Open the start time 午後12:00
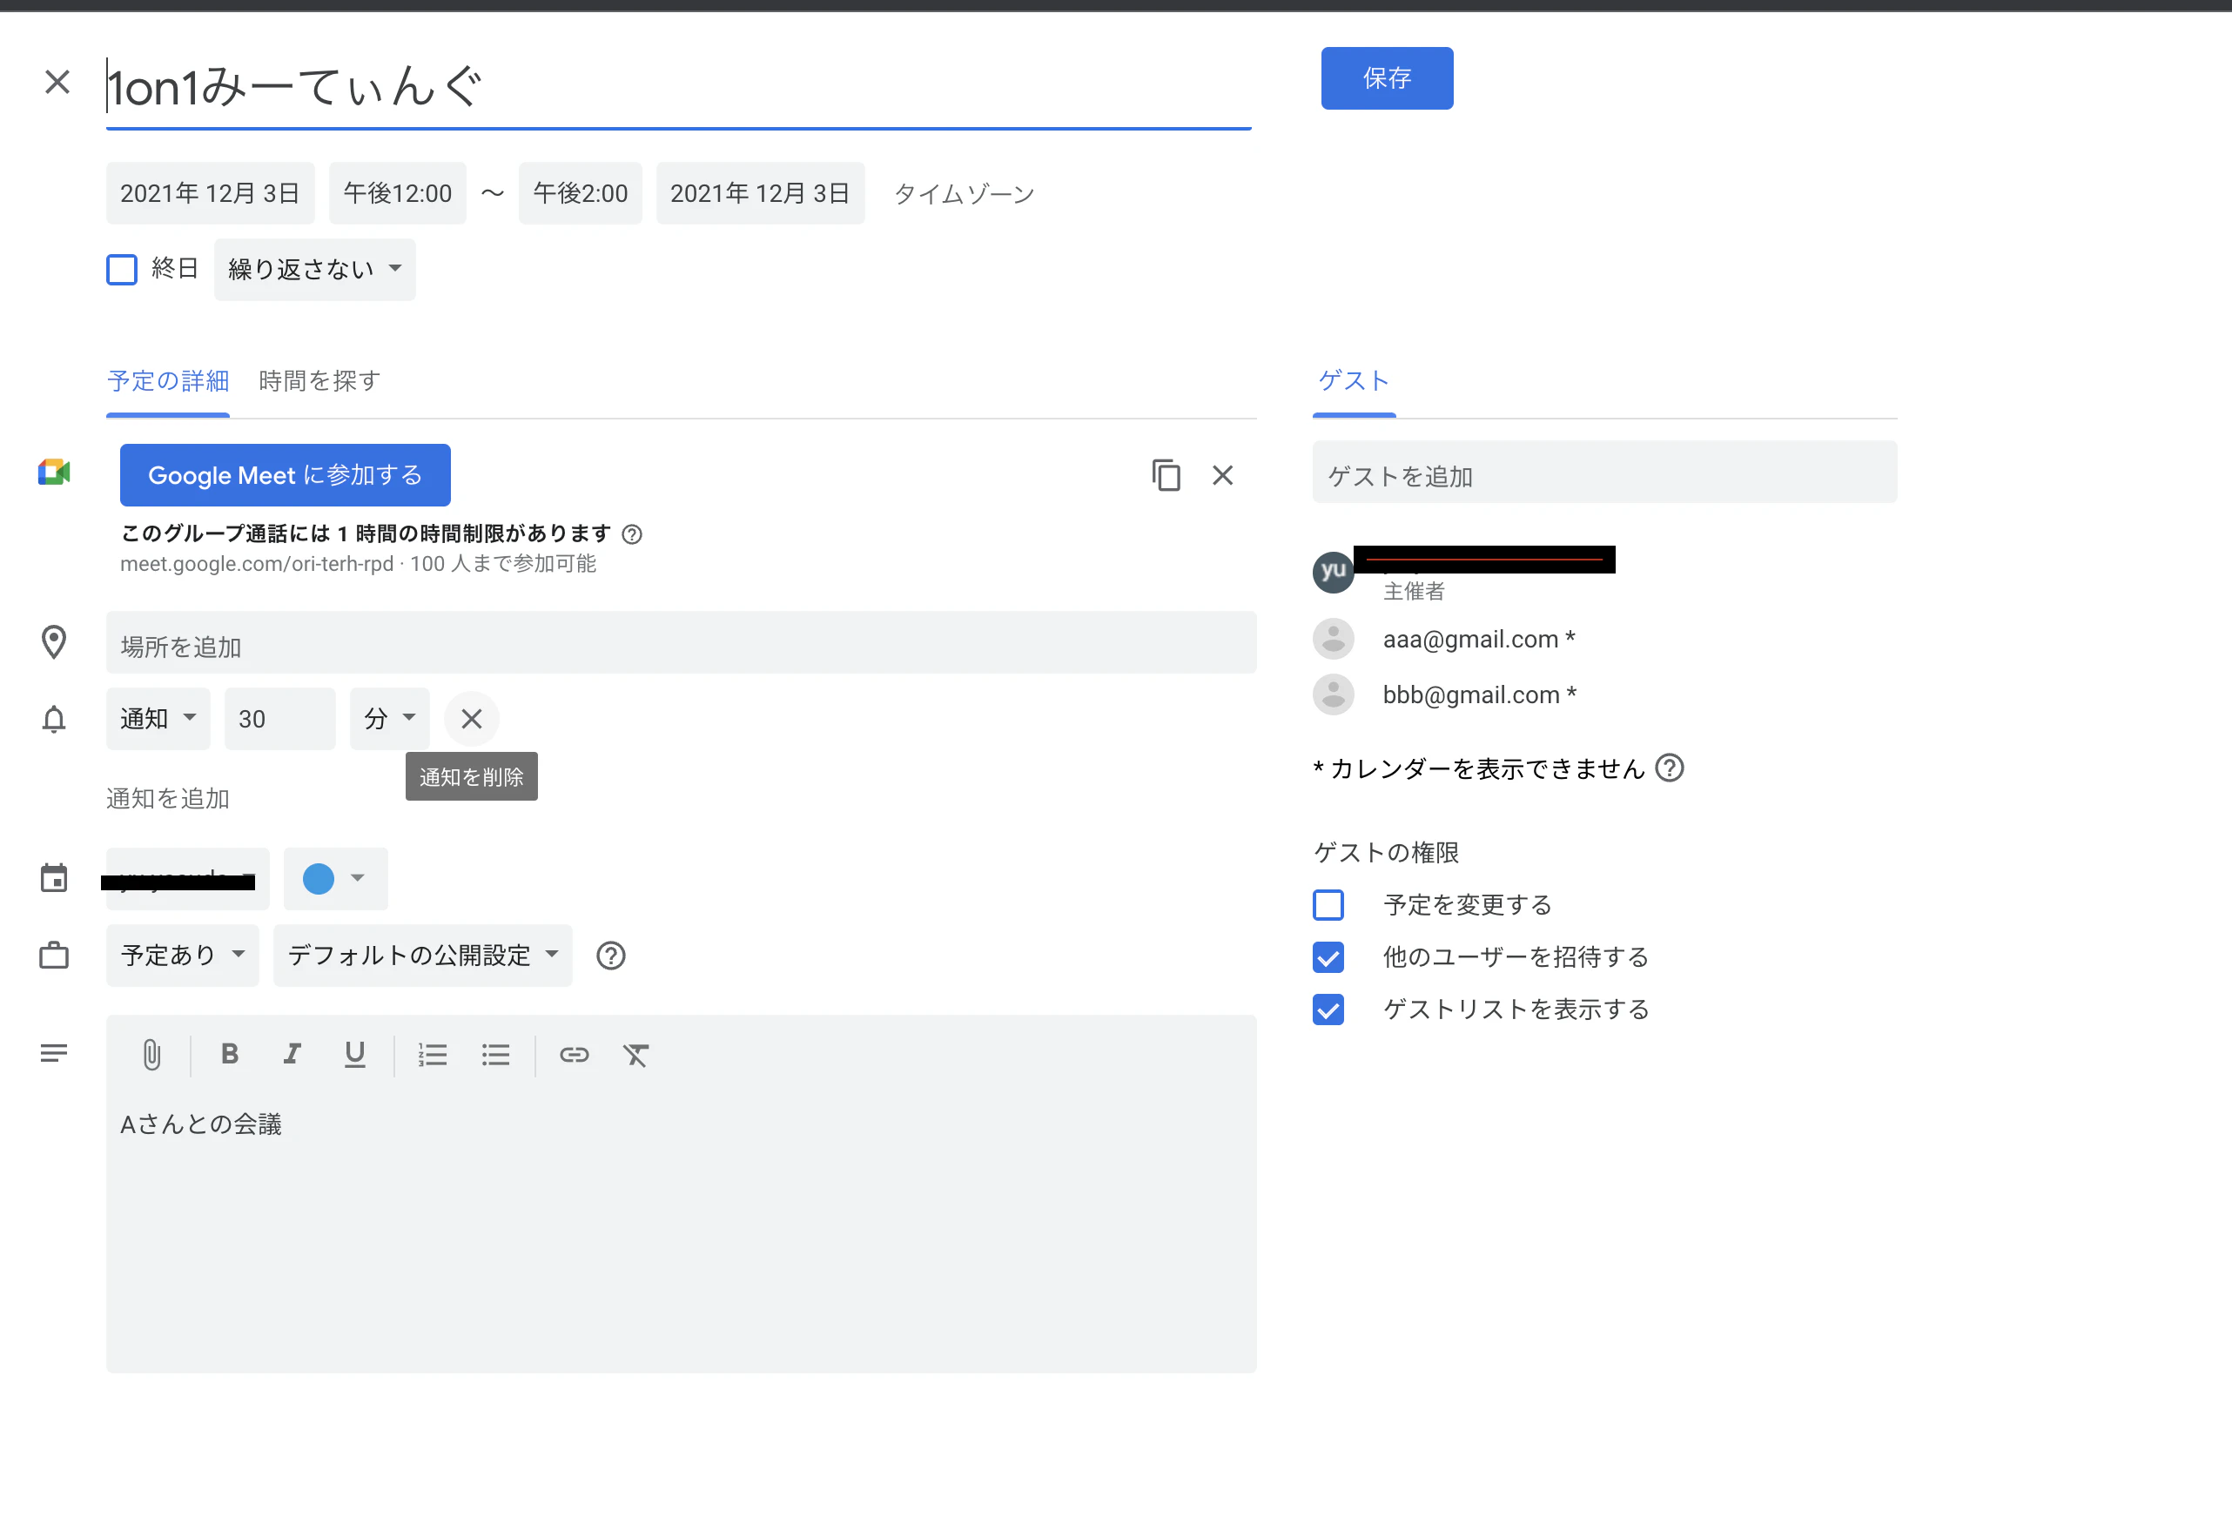 tap(398, 193)
